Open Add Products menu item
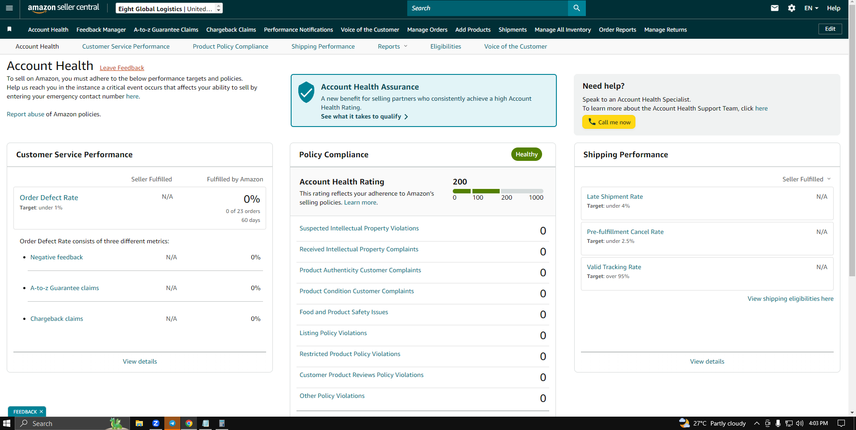856x430 pixels. [x=473, y=30]
